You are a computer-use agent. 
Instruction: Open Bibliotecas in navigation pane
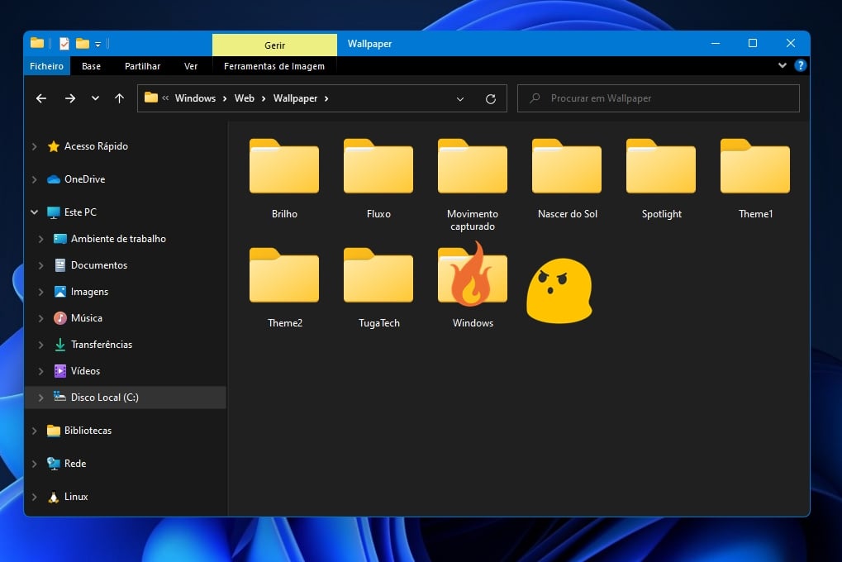point(88,431)
